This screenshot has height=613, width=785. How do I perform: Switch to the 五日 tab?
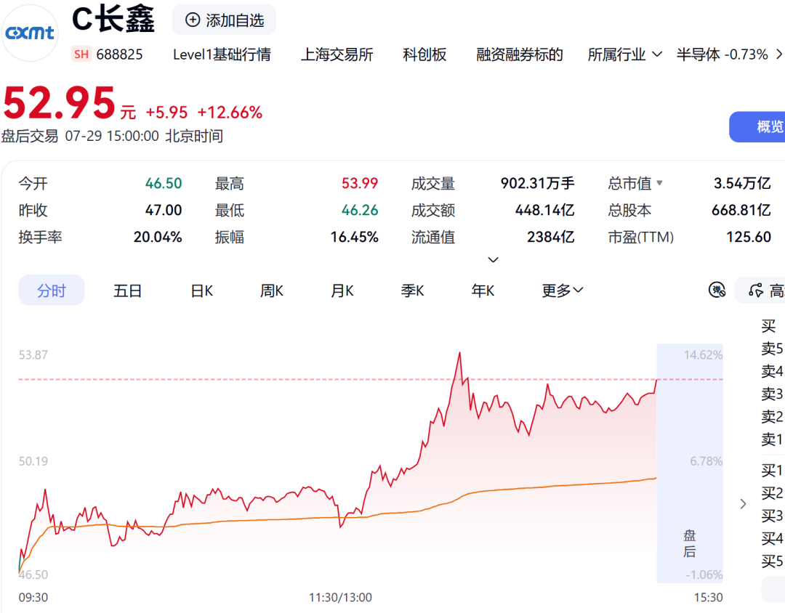pos(128,291)
